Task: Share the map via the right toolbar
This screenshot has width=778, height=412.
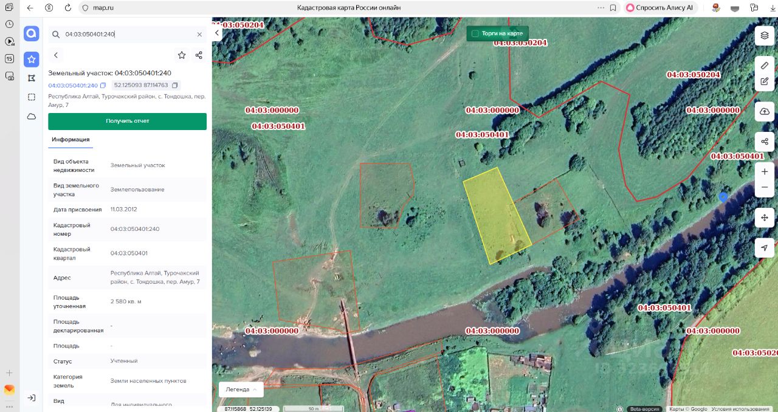Action: click(x=765, y=142)
